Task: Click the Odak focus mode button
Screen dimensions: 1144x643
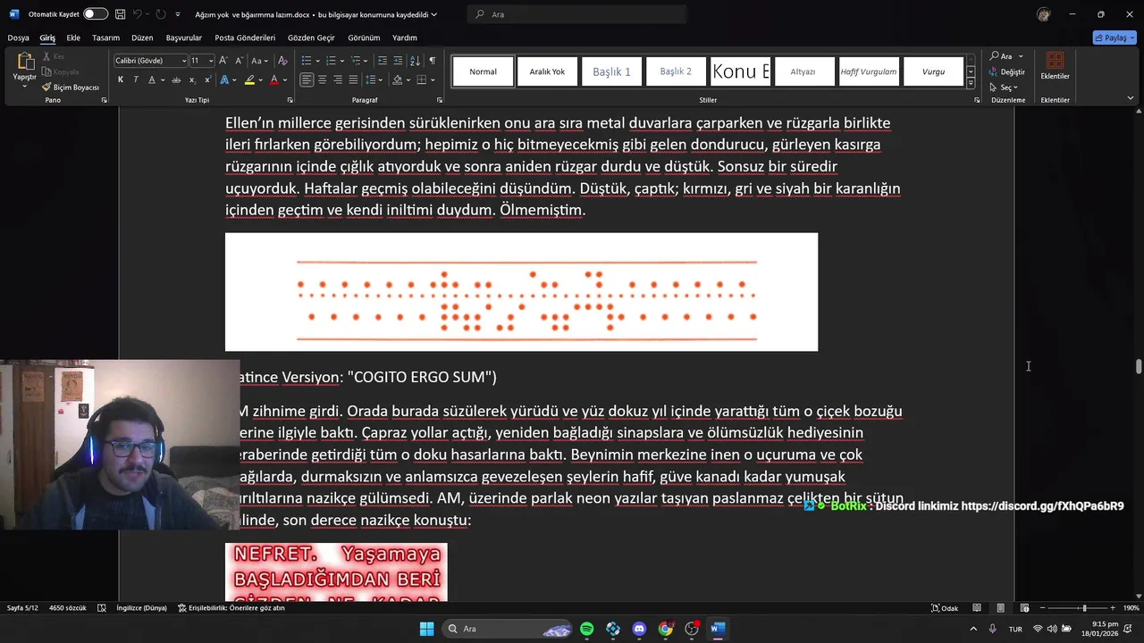Action: [945, 608]
